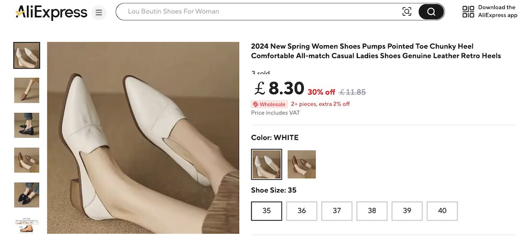Image resolution: width=523 pixels, height=245 pixels.
Task: Click the image search camera icon
Action: click(406, 11)
